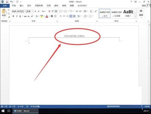
Task: Apply a character border
Action: pyautogui.click(x=56, y=11)
